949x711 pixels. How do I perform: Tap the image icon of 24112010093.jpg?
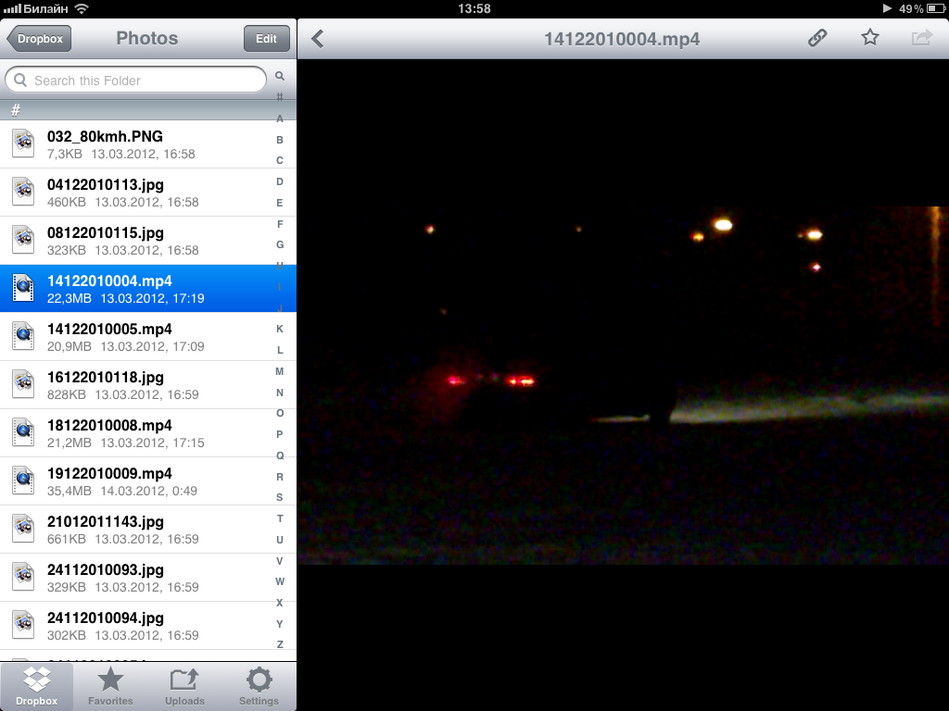coord(23,577)
